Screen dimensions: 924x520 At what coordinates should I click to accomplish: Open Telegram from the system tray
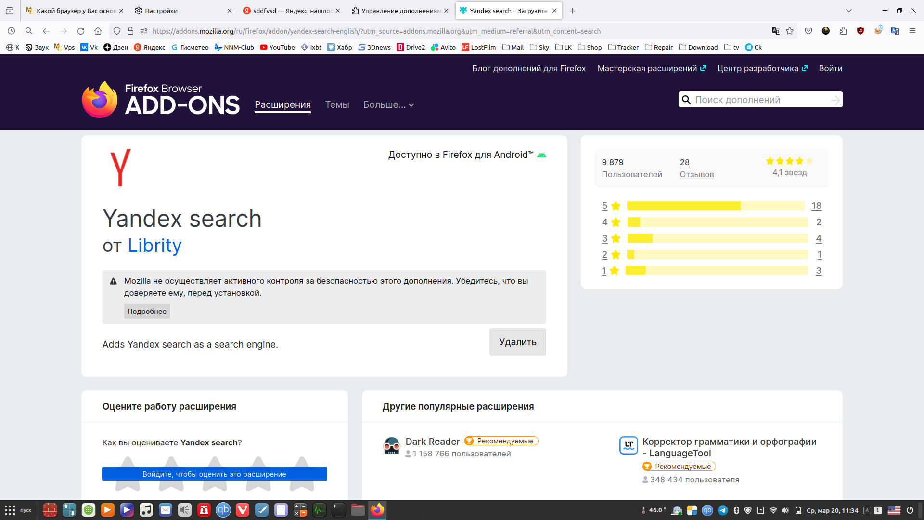[722, 510]
